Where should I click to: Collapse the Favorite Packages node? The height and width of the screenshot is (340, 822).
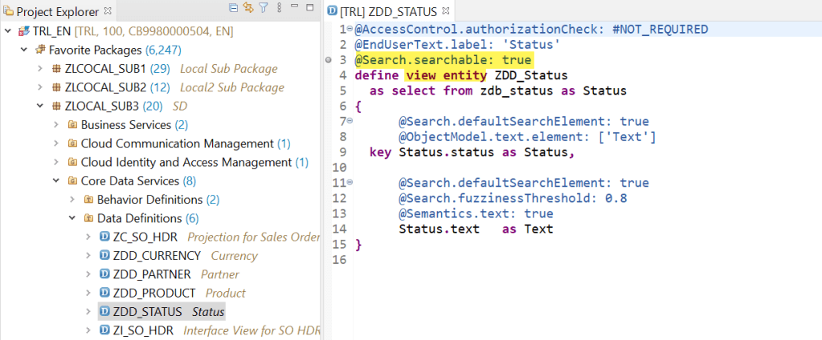(24, 50)
